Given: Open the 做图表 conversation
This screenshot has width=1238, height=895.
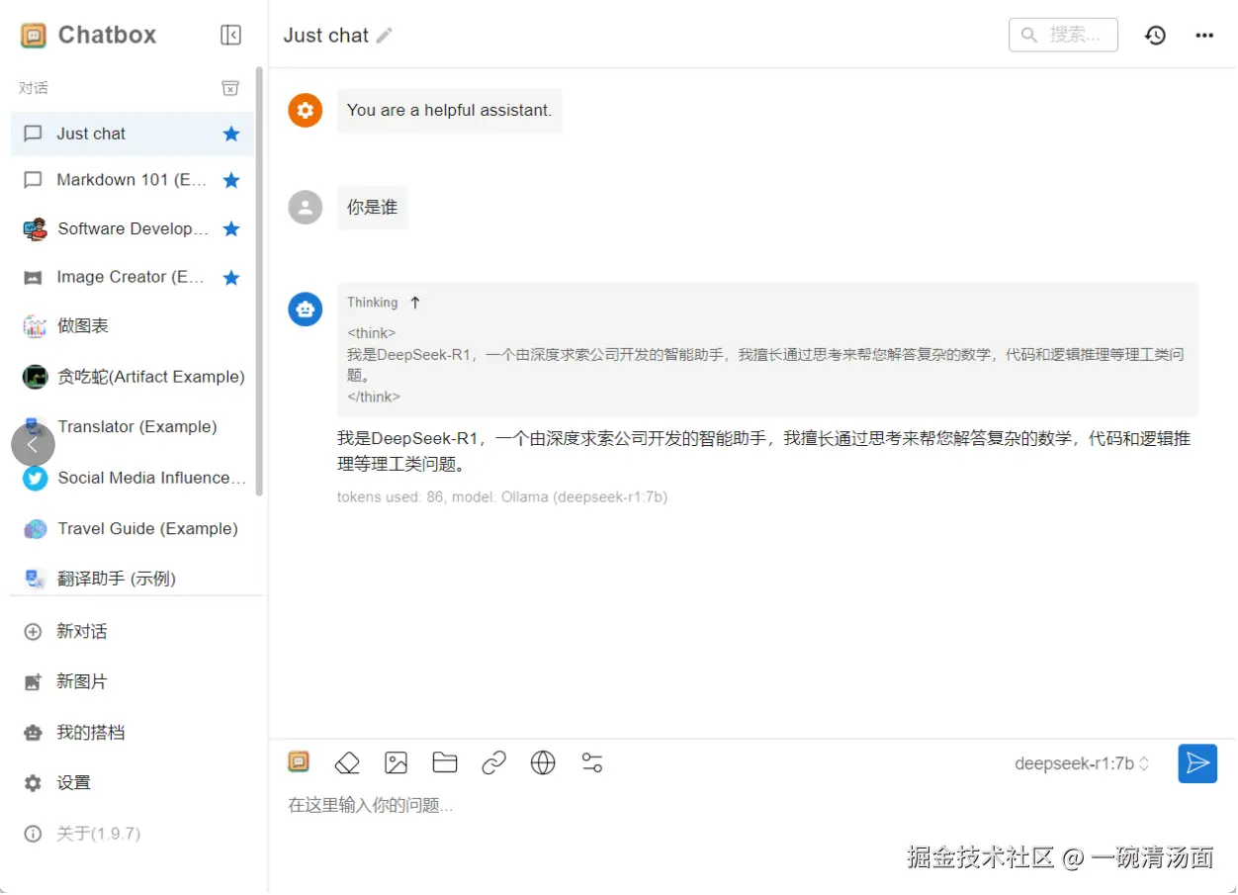Looking at the screenshot, I should (x=133, y=325).
